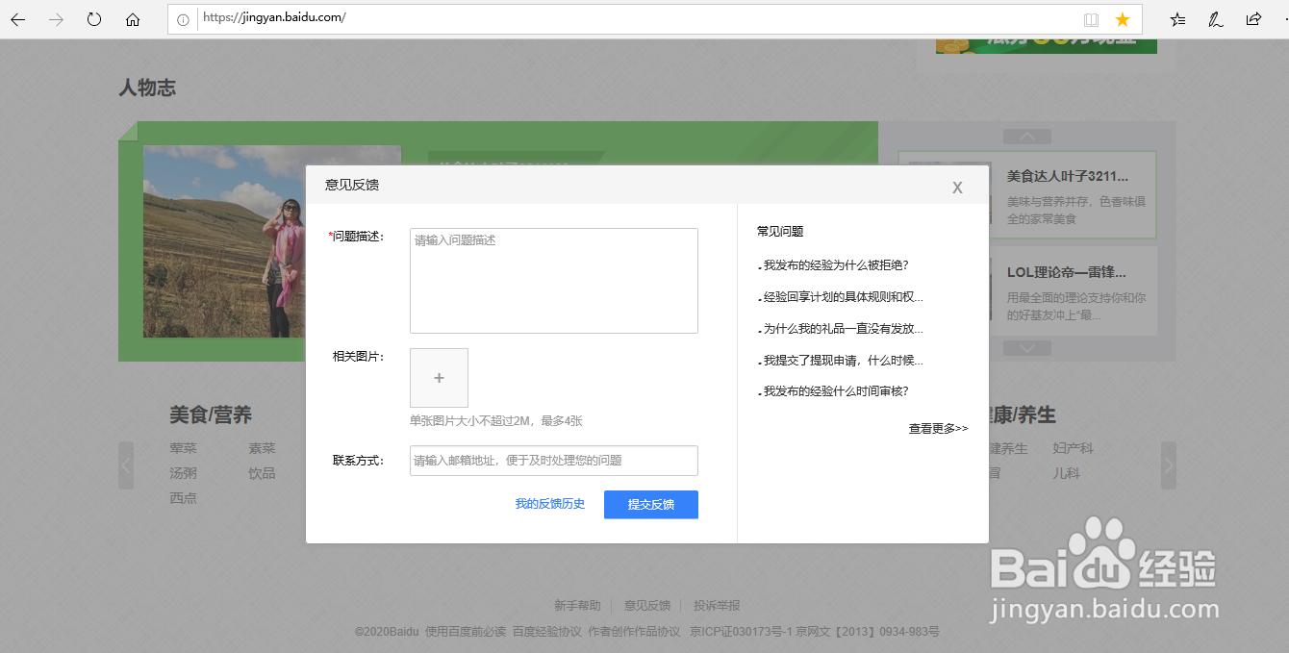Add this page to favorites via star icon
The image size is (1289, 653).
pyautogui.click(x=1122, y=18)
